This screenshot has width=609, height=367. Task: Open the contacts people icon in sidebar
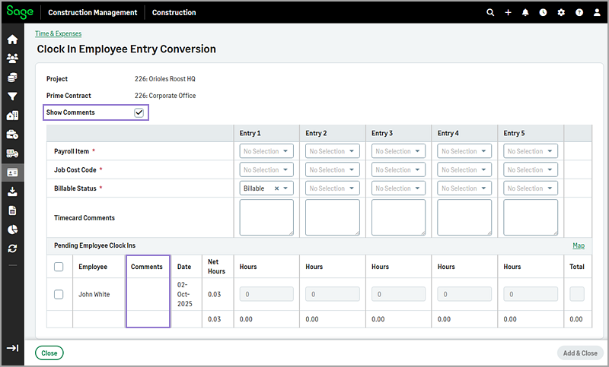[12, 59]
